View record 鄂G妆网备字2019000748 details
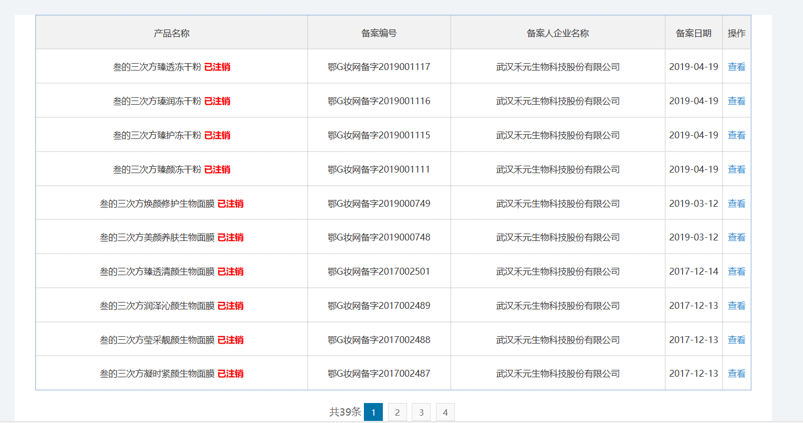 736,237
